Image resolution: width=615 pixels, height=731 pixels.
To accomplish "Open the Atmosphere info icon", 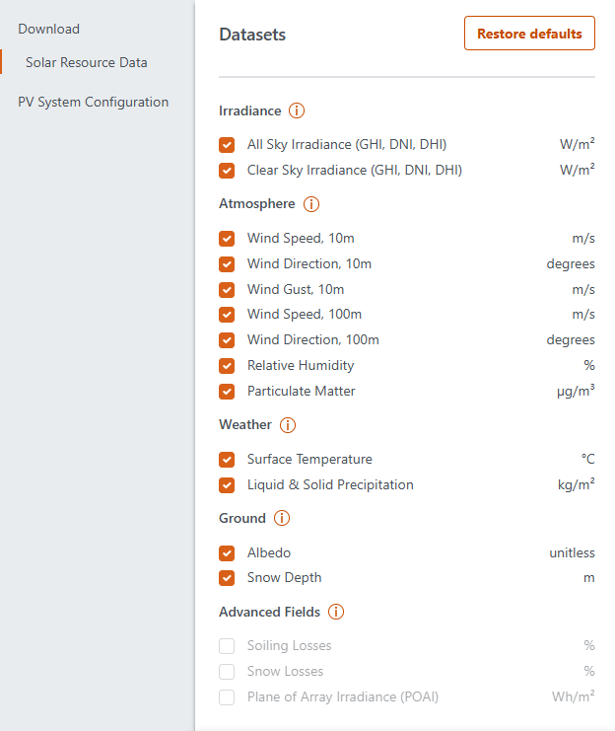I will (311, 204).
